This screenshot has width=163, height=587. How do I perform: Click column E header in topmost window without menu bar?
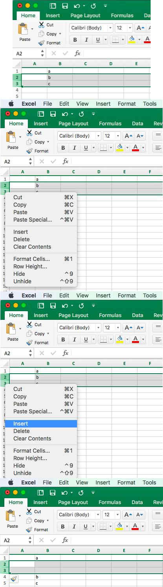coord(136,64)
